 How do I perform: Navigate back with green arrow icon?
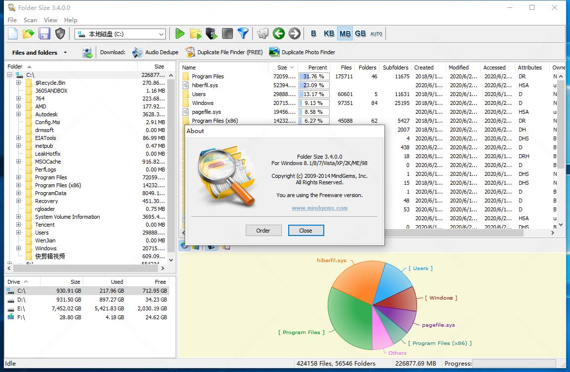[x=279, y=34]
